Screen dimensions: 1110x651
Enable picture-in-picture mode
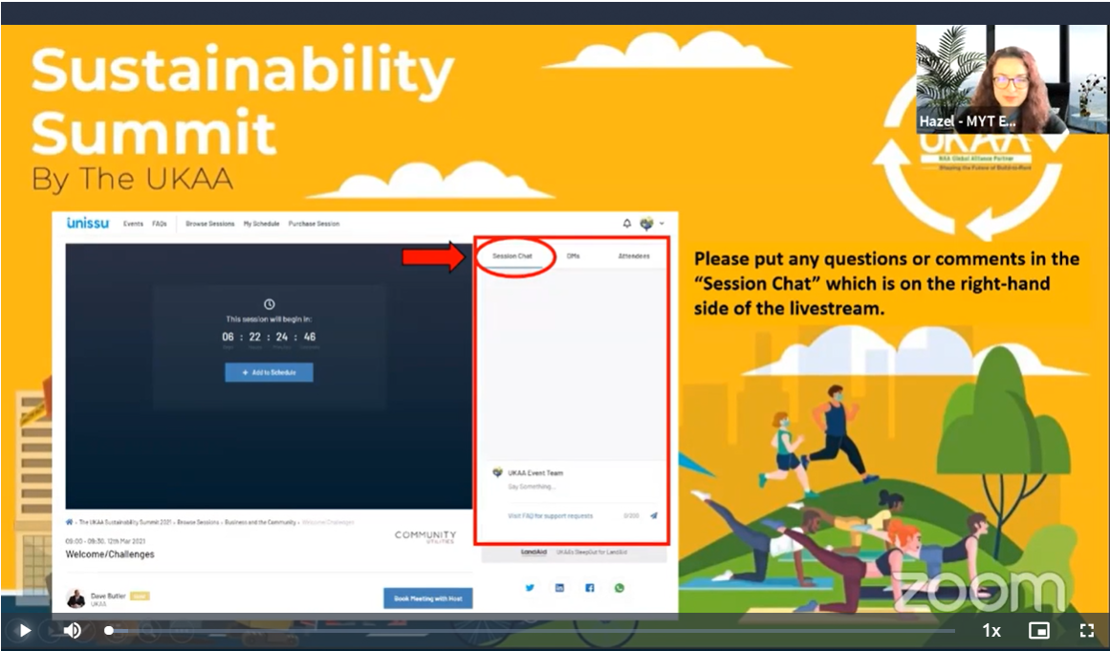1038,631
